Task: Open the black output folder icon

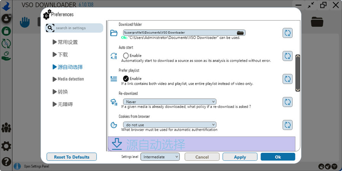Action: coord(317,22)
